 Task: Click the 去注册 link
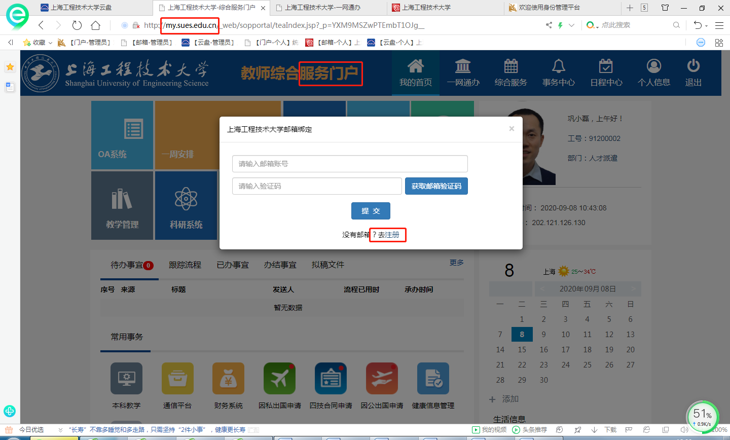point(389,235)
